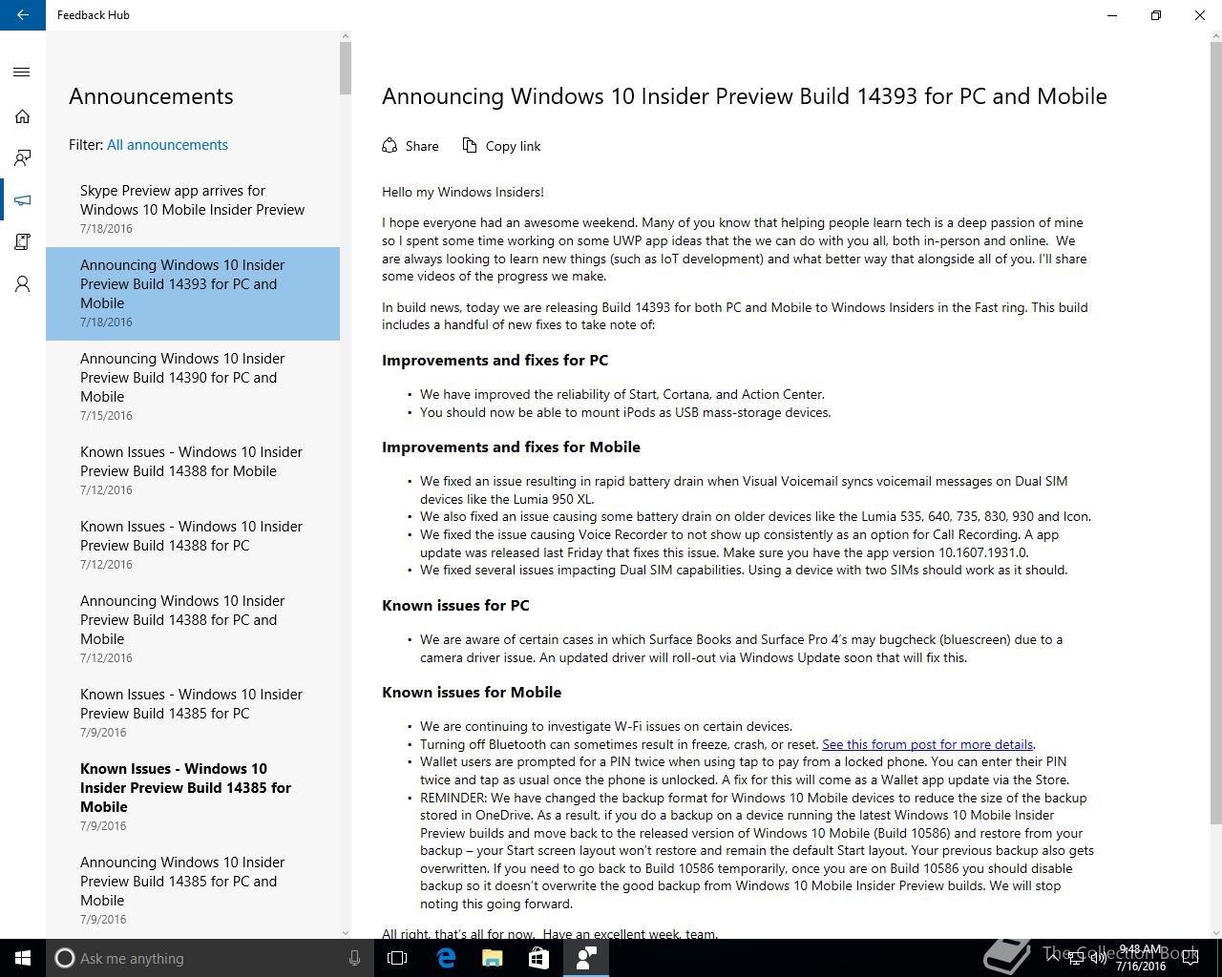Open the Windows Start menu
This screenshot has height=977, width=1222.
pos(23,958)
